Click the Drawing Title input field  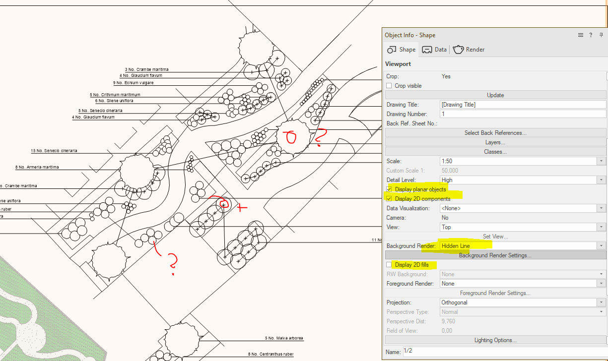pos(522,105)
